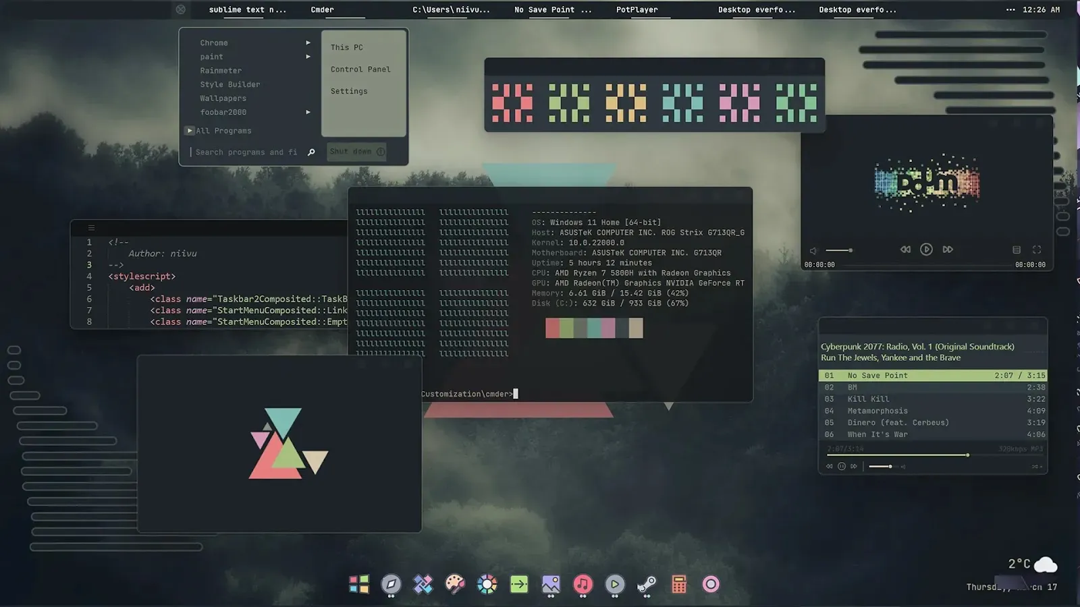Start playback with PotPlayer play button
Image resolution: width=1080 pixels, height=607 pixels.
tap(926, 250)
